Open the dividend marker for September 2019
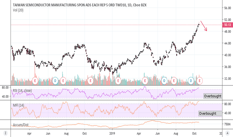This screenshot has height=137, width=233. coord(191,81)
